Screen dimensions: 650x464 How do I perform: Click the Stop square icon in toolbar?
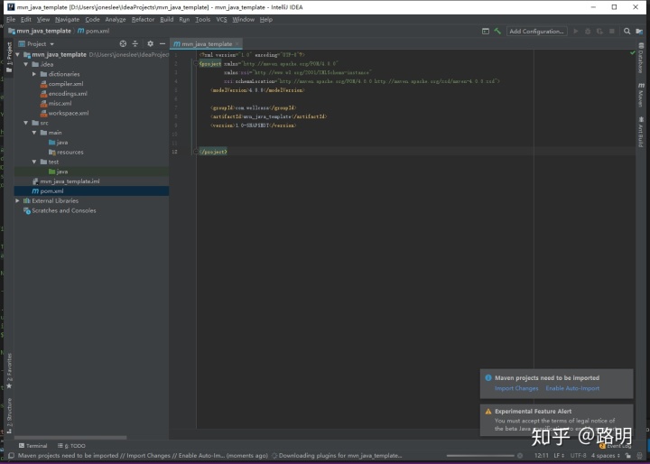pos(612,31)
